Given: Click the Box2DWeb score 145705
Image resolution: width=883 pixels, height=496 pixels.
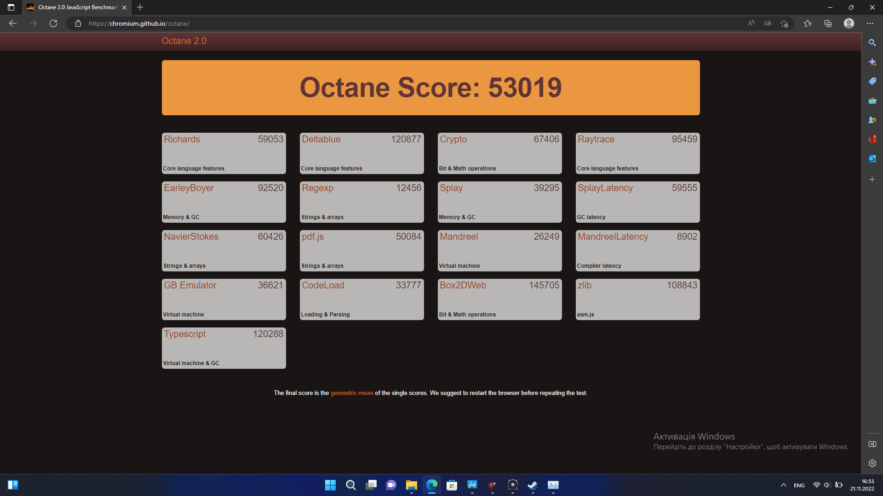Looking at the screenshot, I should pyautogui.click(x=544, y=285).
